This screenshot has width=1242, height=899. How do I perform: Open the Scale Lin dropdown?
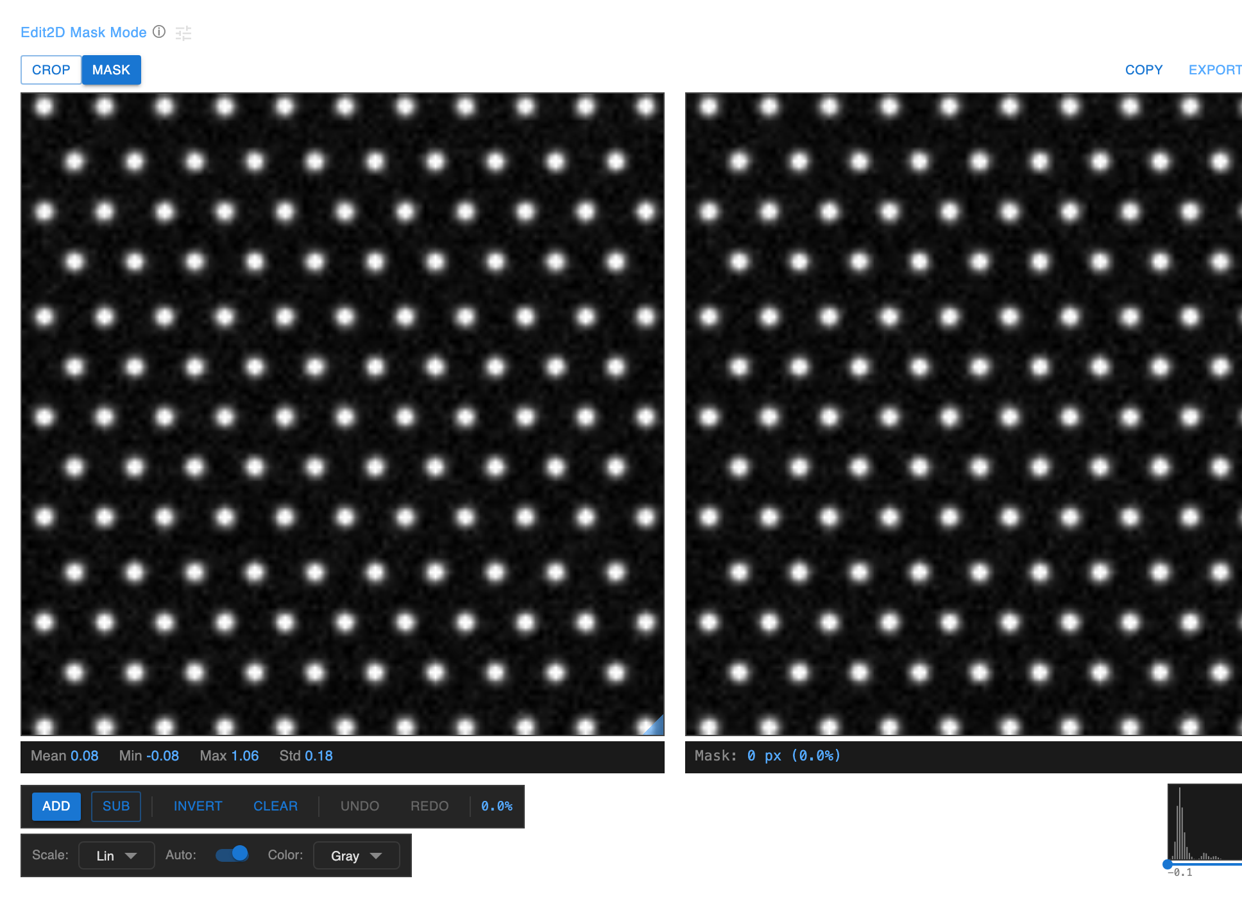116,855
